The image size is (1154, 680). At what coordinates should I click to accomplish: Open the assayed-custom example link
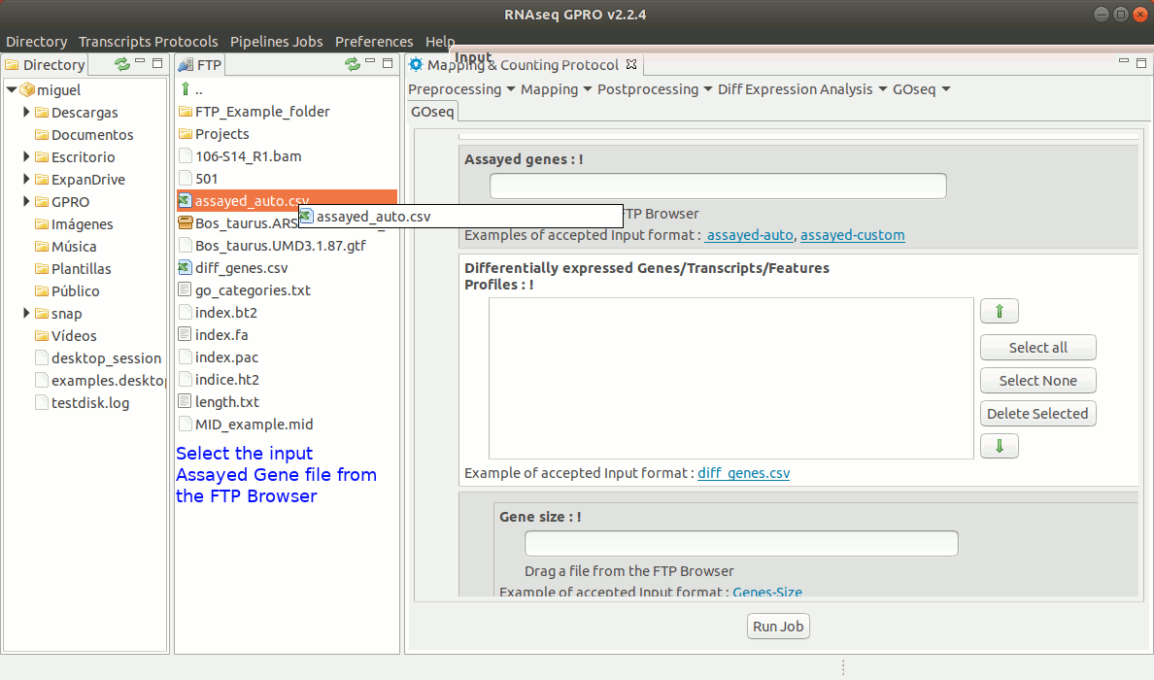click(852, 235)
